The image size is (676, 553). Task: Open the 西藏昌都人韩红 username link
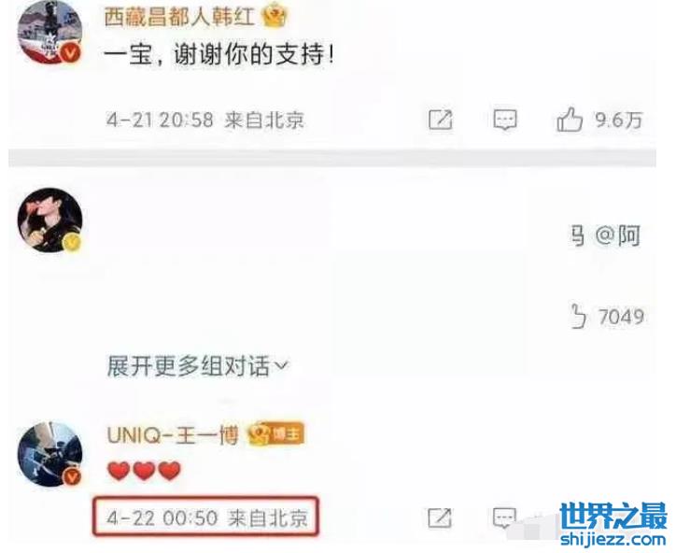(180, 18)
